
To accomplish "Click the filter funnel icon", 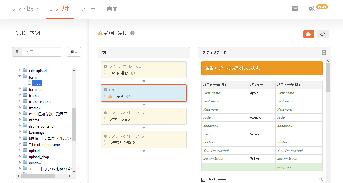I will tap(17, 52).
